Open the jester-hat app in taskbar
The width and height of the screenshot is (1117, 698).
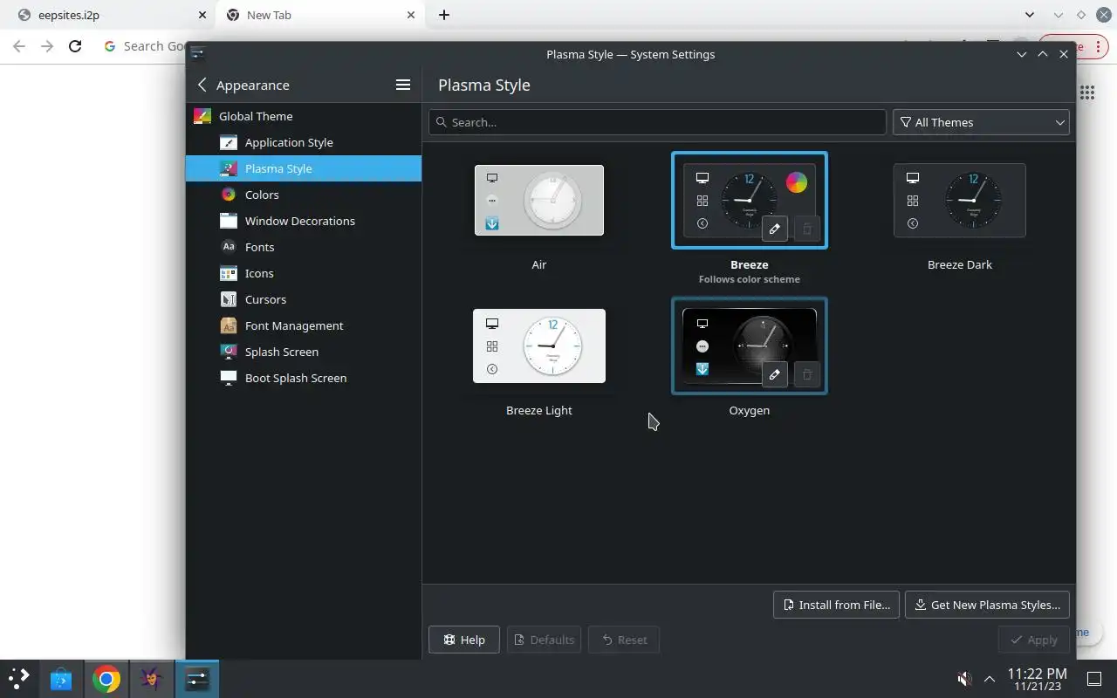pyautogui.click(x=152, y=679)
